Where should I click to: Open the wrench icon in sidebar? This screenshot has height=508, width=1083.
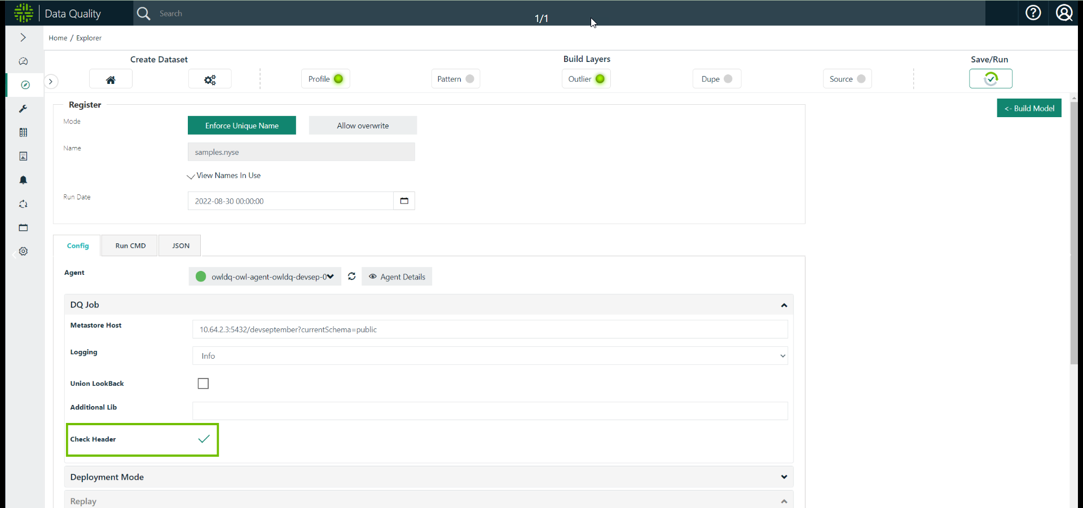pos(23,109)
